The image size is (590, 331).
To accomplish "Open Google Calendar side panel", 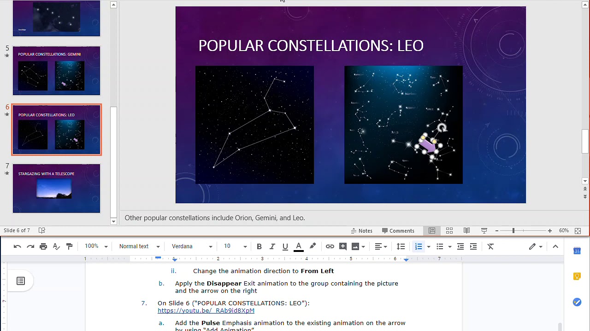I will click(577, 251).
